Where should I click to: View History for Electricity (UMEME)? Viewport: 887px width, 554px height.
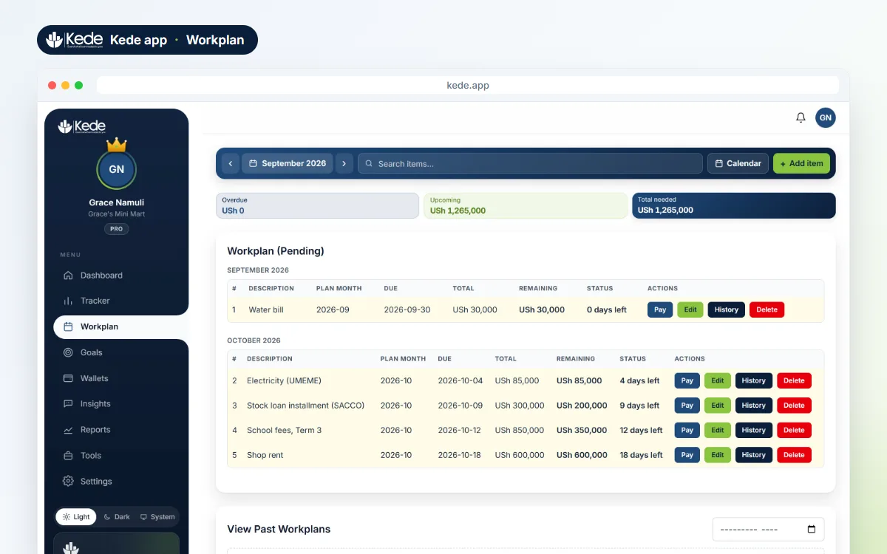(753, 380)
